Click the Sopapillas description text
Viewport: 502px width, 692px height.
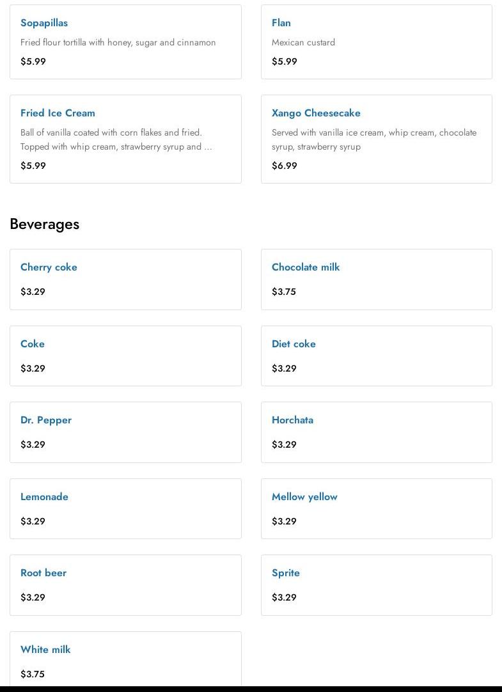(118, 42)
